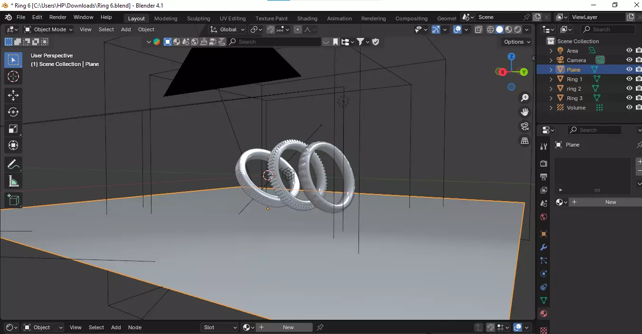
Task: Open the viewport Add menu
Action: pos(126,29)
